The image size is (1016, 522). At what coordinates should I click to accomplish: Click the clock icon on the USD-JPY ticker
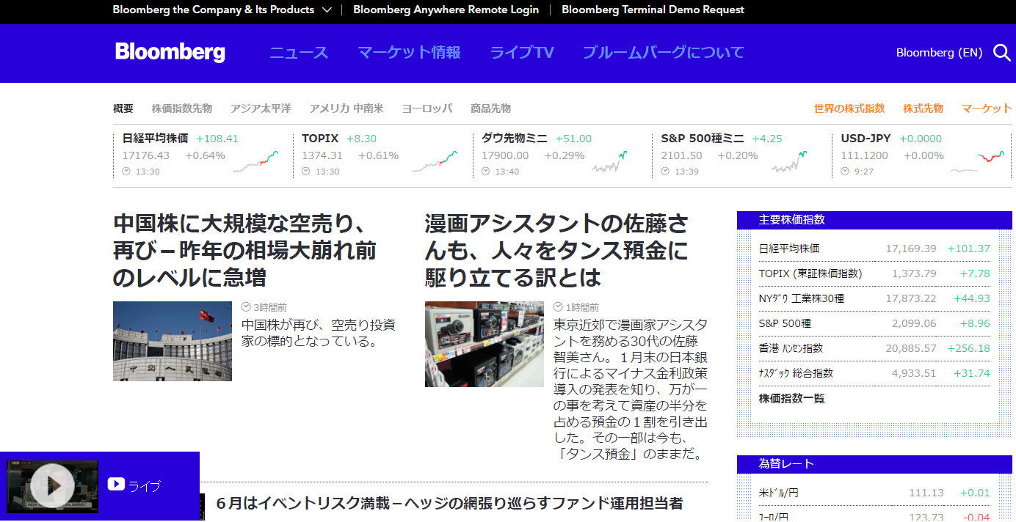(x=843, y=171)
